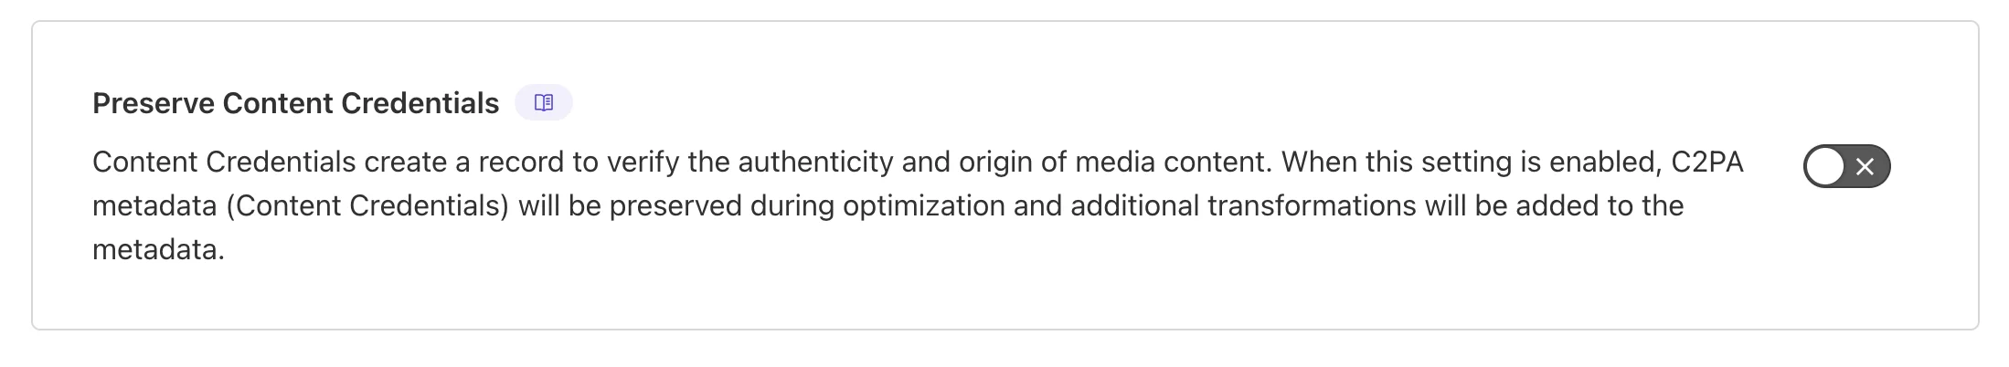This screenshot has width=2009, height=367.
Task: Click the word C2PA in the description
Action: pos(1706,162)
